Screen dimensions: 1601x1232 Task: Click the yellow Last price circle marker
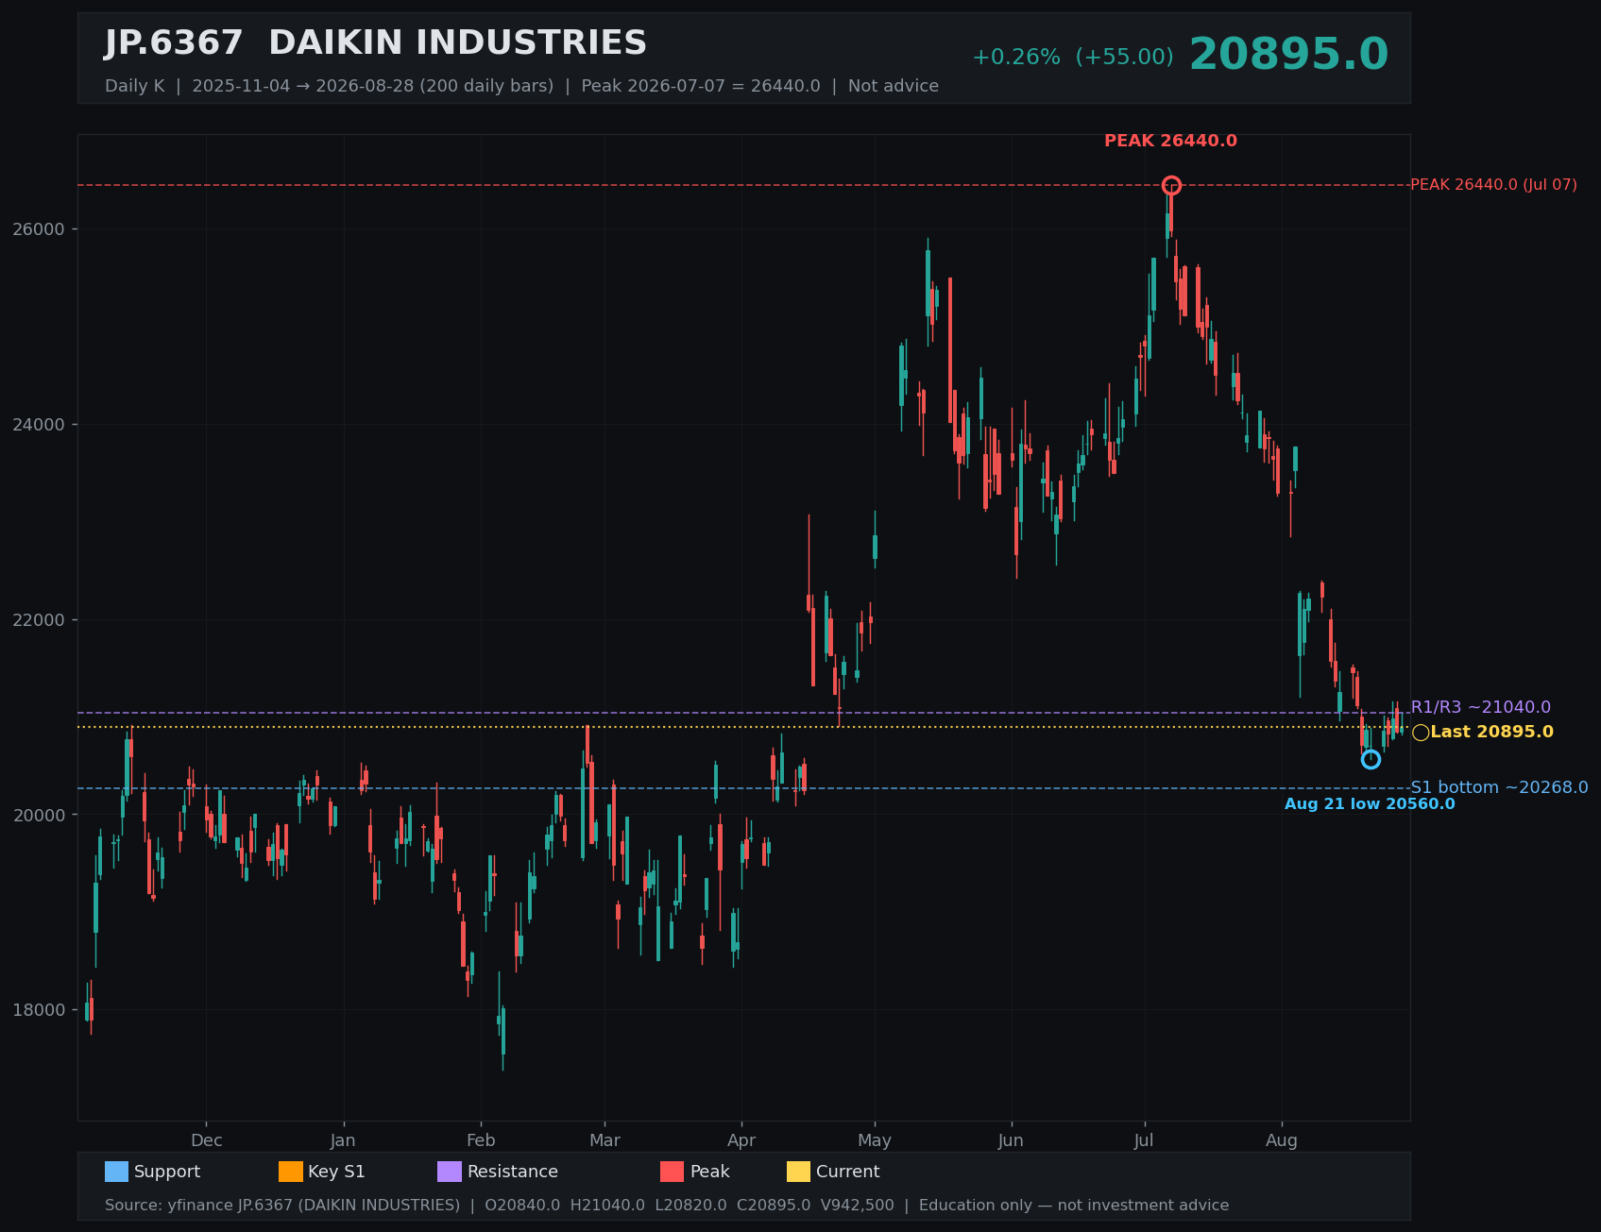pyautogui.click(x=1421, y=733)
